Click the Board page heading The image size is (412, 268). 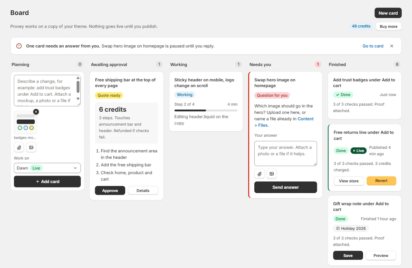click(19, 12)
